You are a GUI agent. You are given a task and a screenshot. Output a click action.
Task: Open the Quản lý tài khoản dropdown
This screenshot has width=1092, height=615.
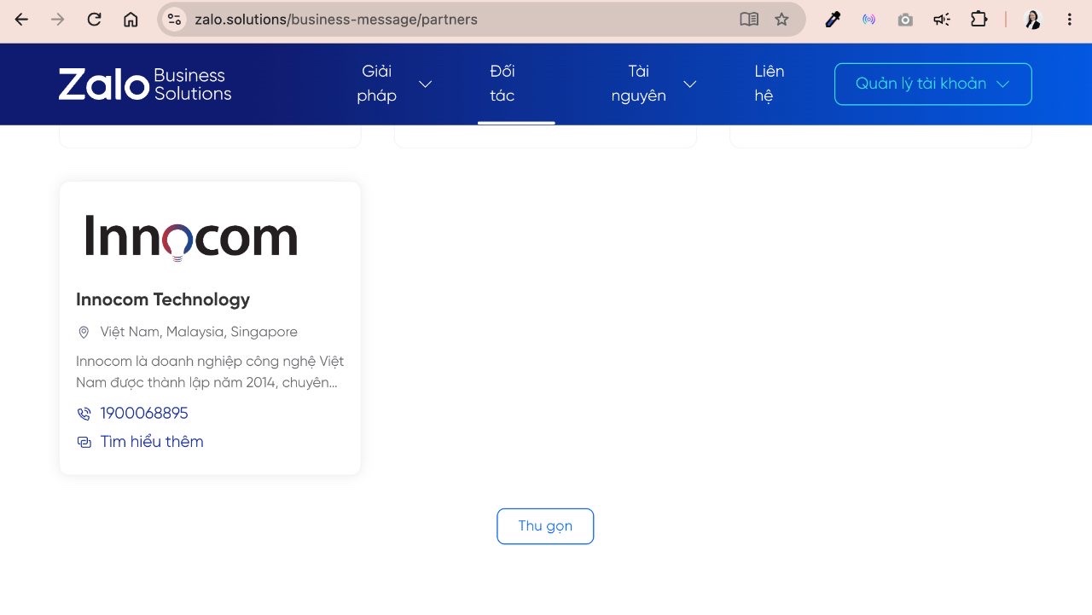click(932, 84)
